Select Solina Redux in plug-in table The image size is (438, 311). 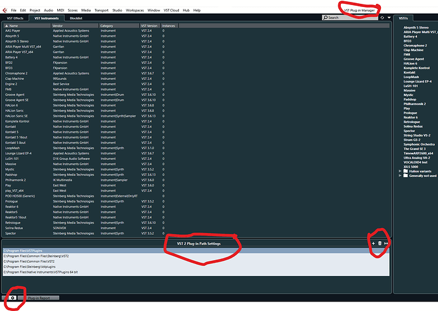click(14, 228)
